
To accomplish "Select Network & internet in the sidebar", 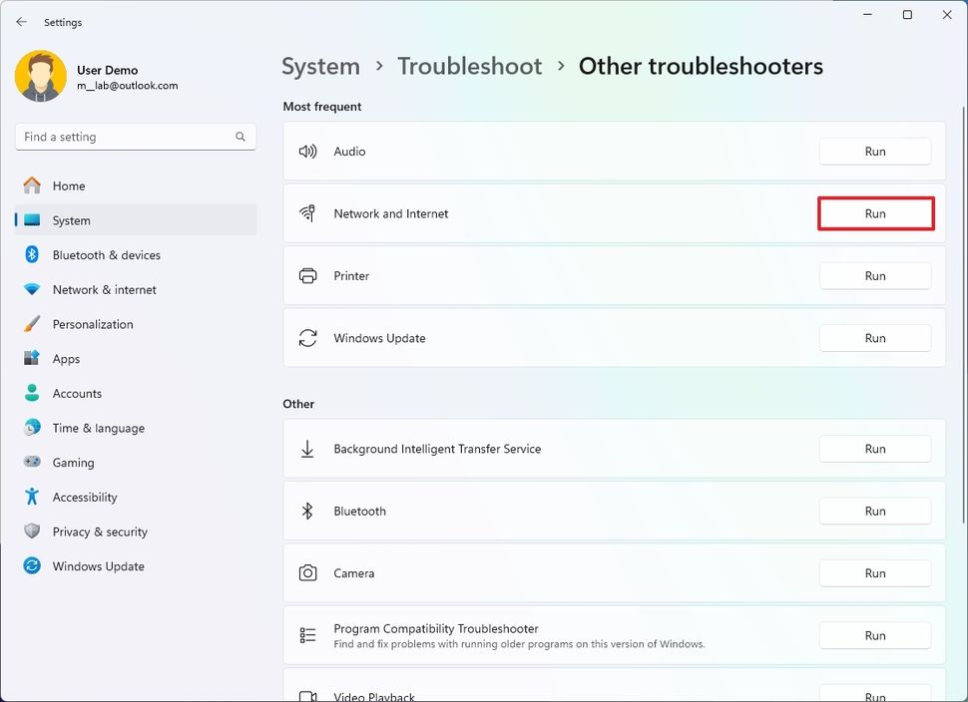I will [x=104, y=289].
